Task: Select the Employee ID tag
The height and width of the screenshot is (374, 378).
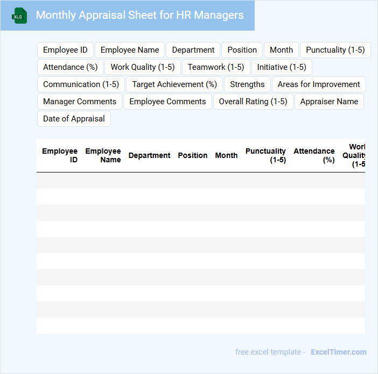Action: [65, 50]
